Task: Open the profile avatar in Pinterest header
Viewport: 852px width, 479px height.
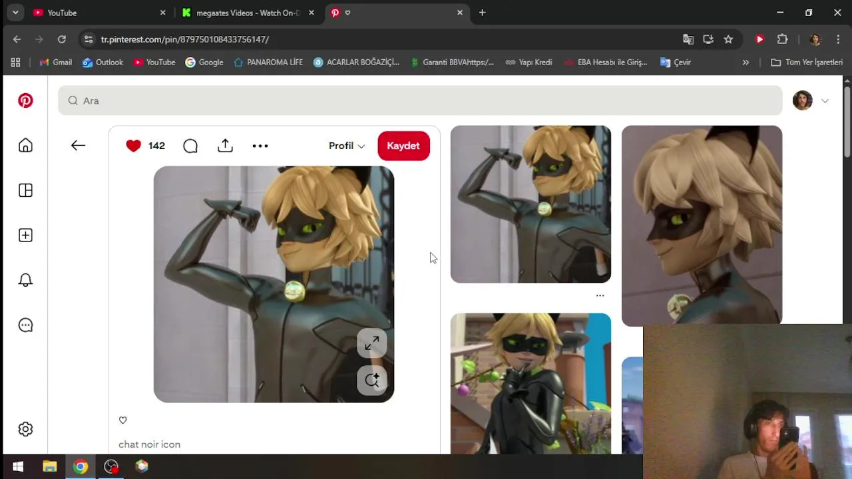Action: pyautogui.click(x=803, y=100)
